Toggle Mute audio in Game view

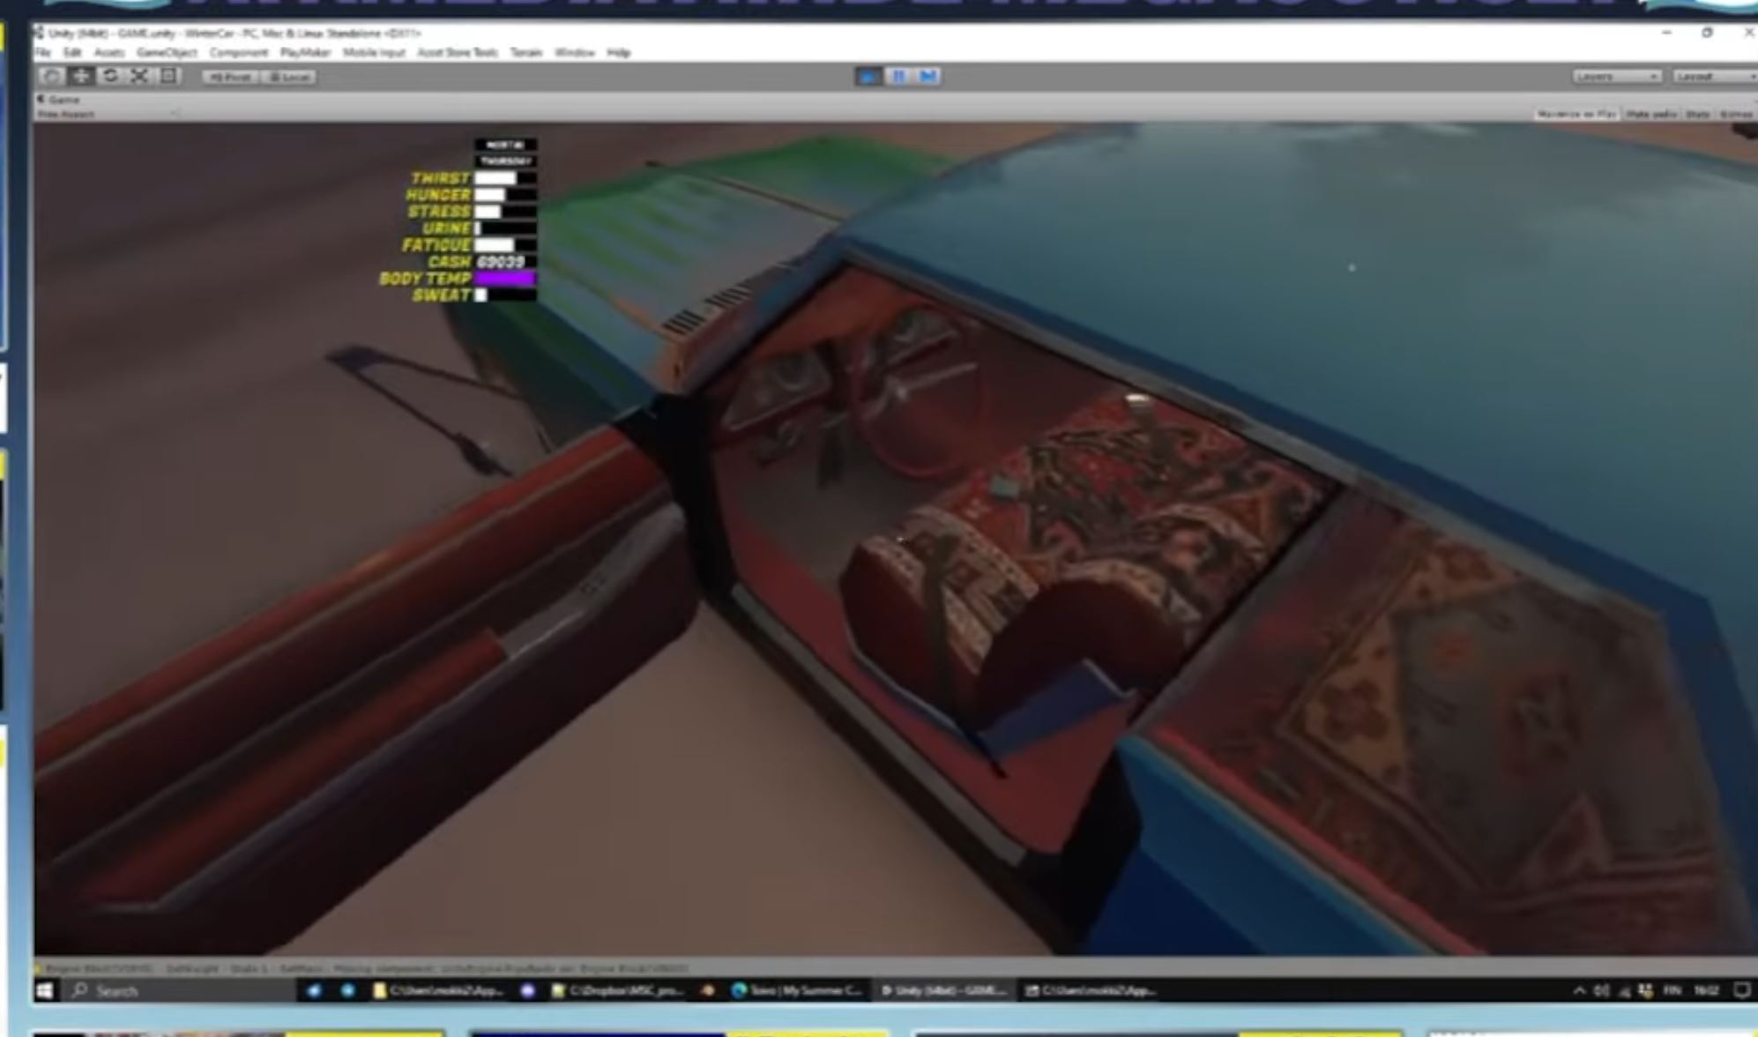tap(1650, 115)
